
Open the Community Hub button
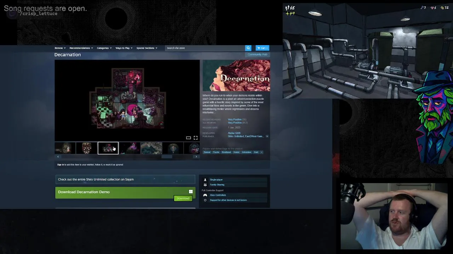(x=257, y=54)
